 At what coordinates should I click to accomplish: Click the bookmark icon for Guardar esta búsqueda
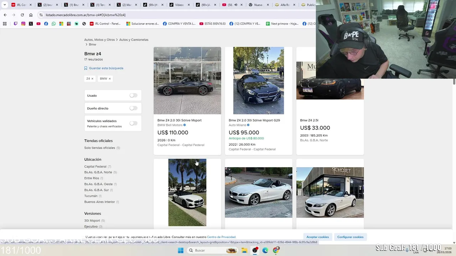[86, 68]
